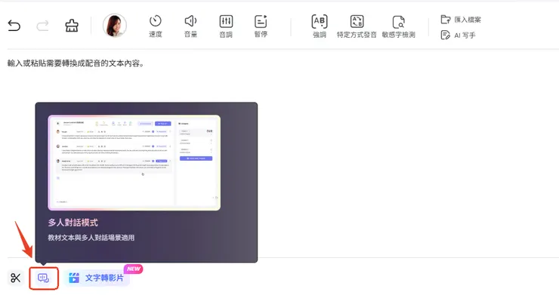Apply 強調 emphasis tool

point(320,26)
